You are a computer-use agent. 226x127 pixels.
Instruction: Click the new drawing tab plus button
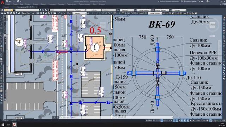pyautogui.click(x=37, y=7)
